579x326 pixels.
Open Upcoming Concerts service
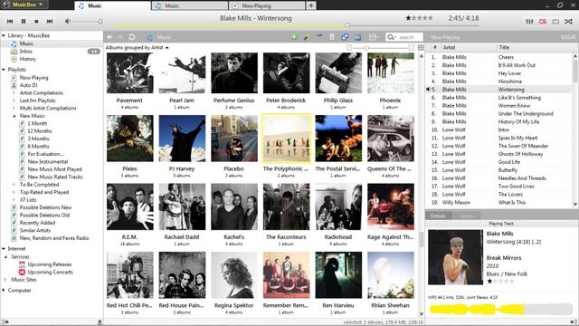[51, 272]
